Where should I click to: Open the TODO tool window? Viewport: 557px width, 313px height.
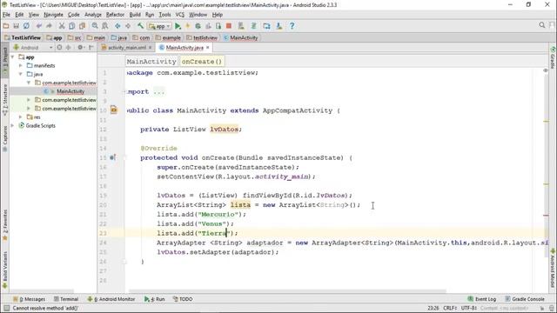click(183, 299)
